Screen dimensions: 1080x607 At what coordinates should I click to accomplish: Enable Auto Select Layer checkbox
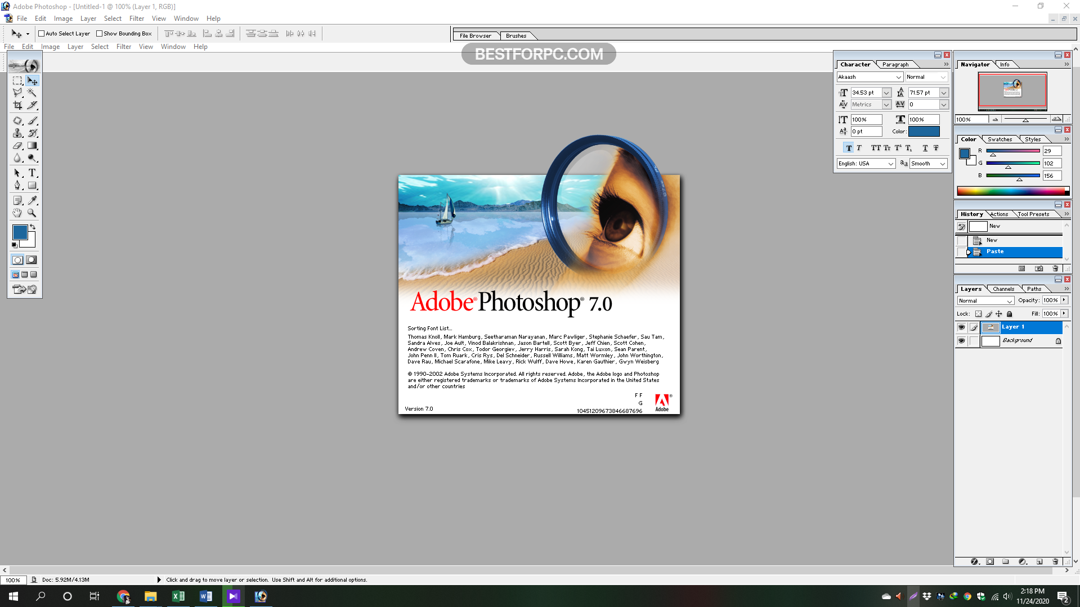pyautogui.click(x=41, y=34)
